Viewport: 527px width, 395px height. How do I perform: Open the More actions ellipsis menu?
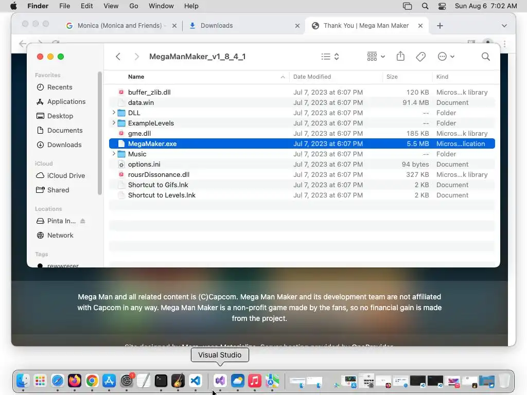pyautogui.click(x=446, y=57)
